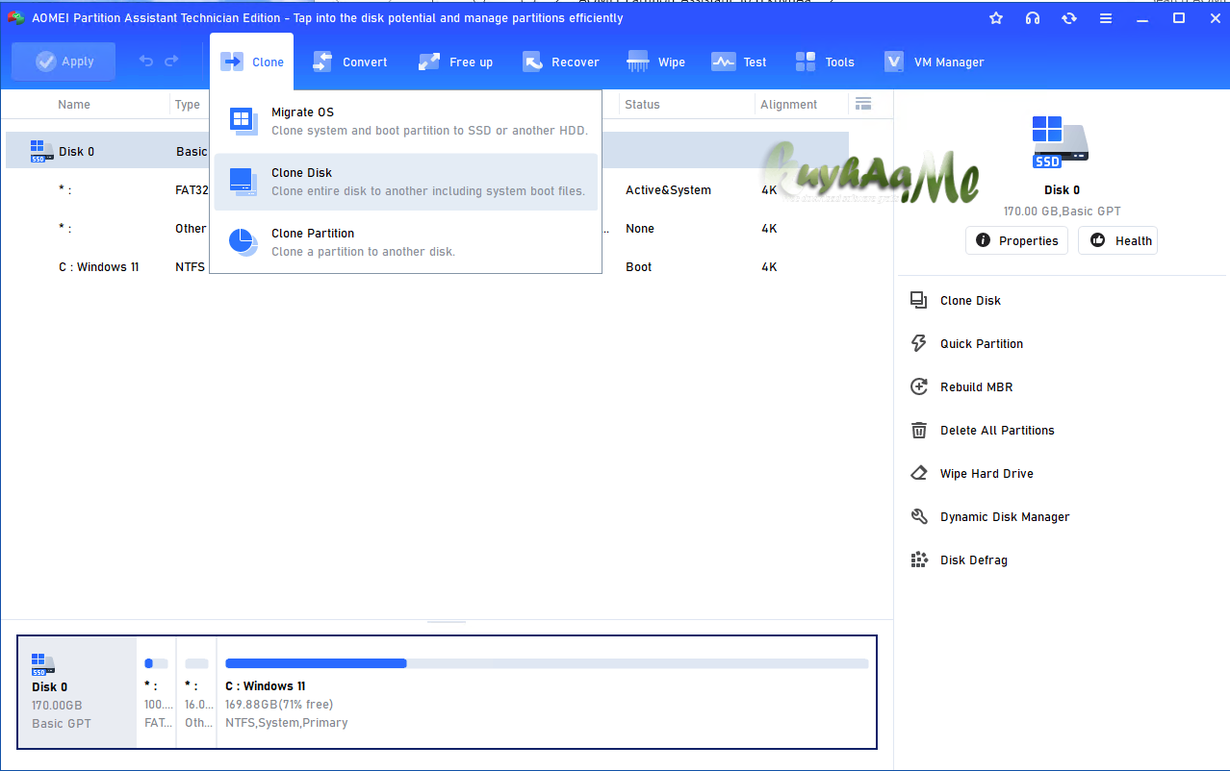1230x771 pixels.
Task: Open the Wipe menu
Action: click(655, 62)
